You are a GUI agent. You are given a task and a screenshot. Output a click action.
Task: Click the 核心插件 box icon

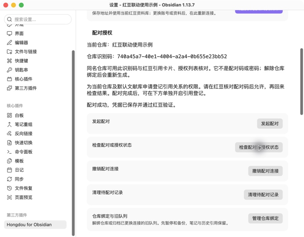pyautogui.click(x=9, y=79)
